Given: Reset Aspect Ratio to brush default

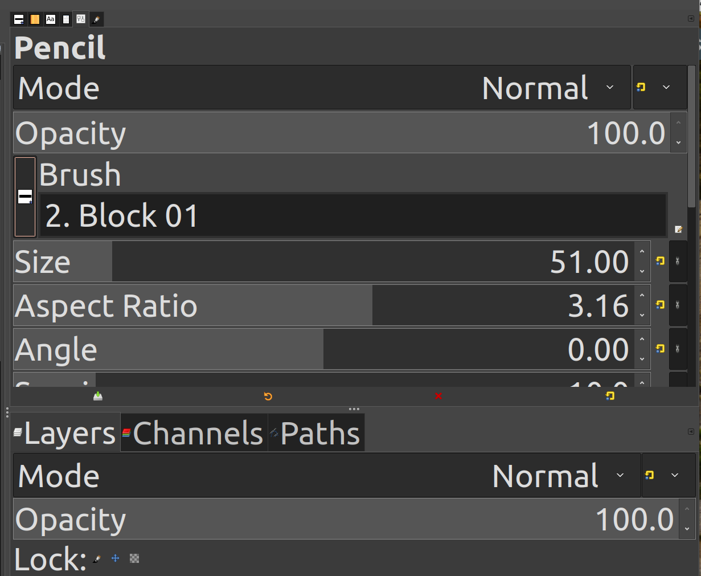Looking at the screenshot, I should (660, 305).
